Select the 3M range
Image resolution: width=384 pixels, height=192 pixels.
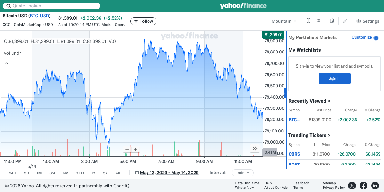point(52,173)
